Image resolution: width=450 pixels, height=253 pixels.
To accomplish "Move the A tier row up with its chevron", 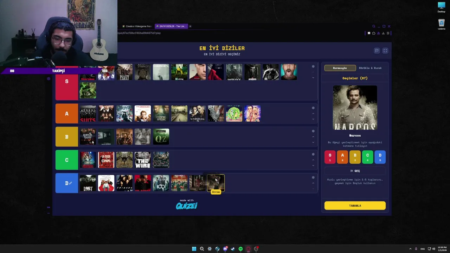I will click(x=313, y=113).
